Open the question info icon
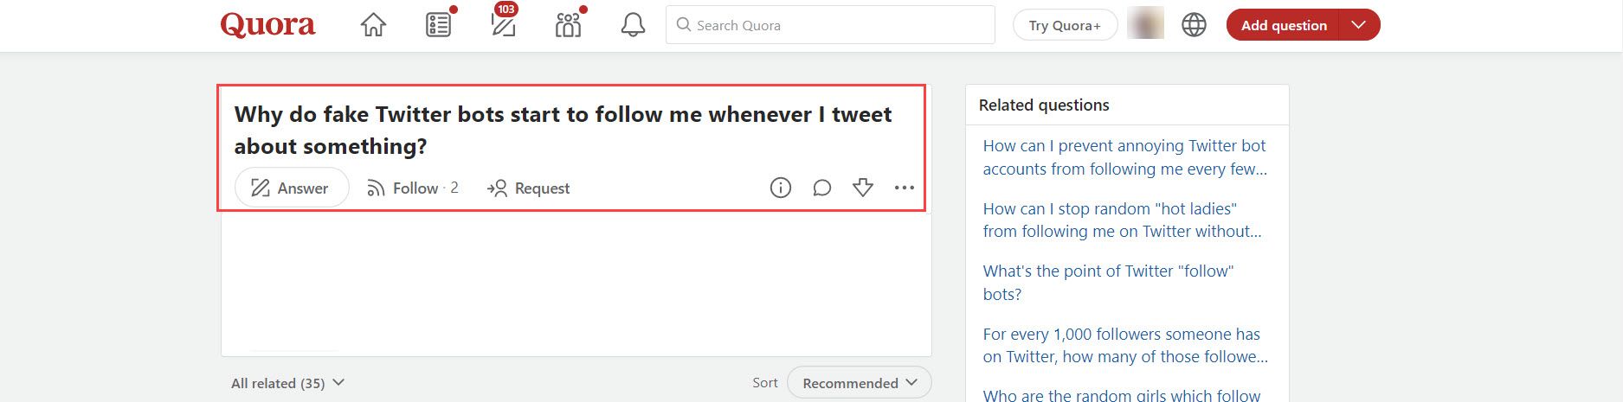Viewport: 1623px width, 402px height. tap(781, 188)
